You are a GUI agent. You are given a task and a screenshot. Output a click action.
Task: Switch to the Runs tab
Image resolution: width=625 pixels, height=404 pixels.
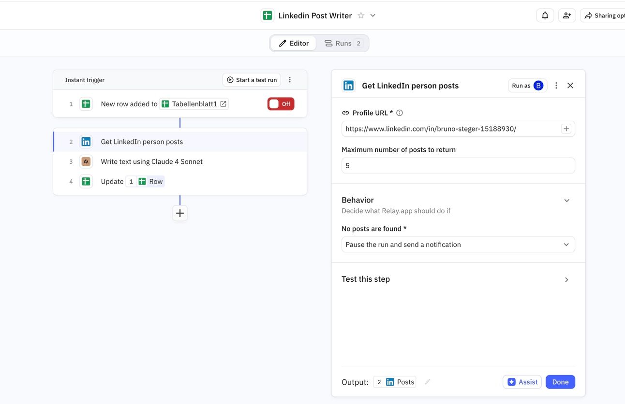pos(343,43)
